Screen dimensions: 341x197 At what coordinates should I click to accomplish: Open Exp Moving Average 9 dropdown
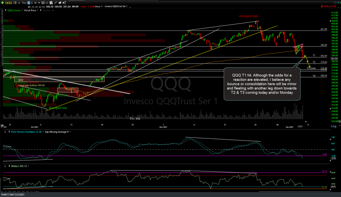coord(70,132)
